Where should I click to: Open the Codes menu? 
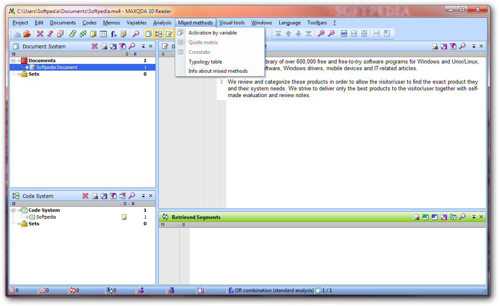click(x=89, y=23)
